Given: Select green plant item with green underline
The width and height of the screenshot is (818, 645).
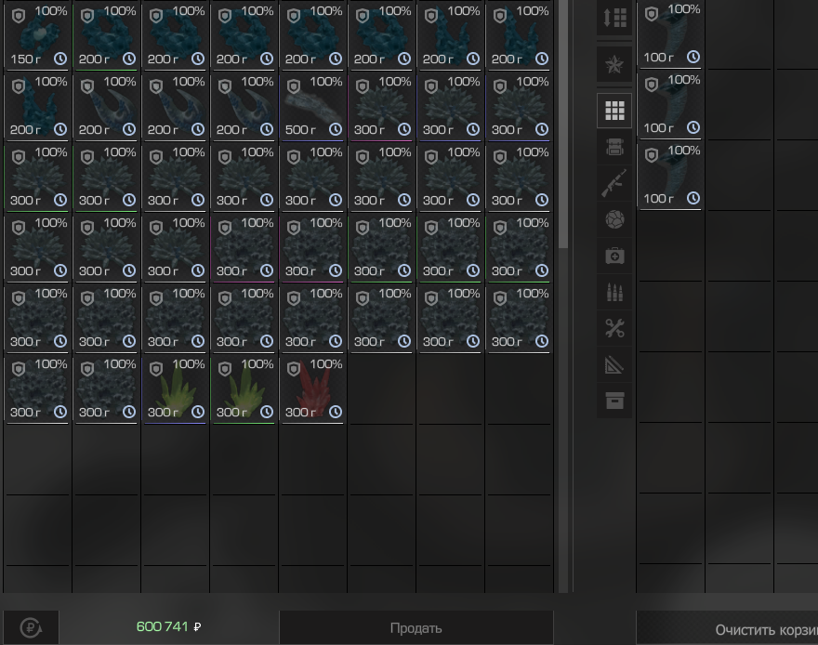Looking at the screenshot, I should 244,389.
